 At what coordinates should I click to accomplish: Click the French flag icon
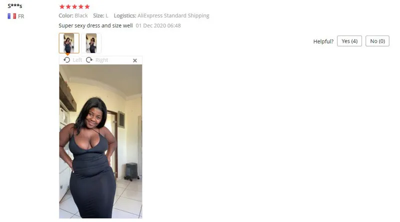tap(11, 16)
